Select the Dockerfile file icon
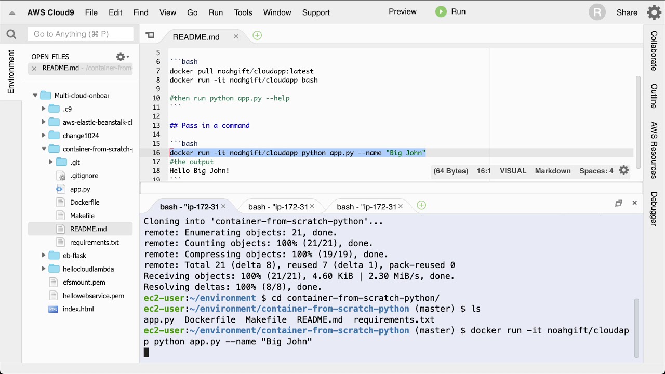The image size is (665, 374). (60, 202)
